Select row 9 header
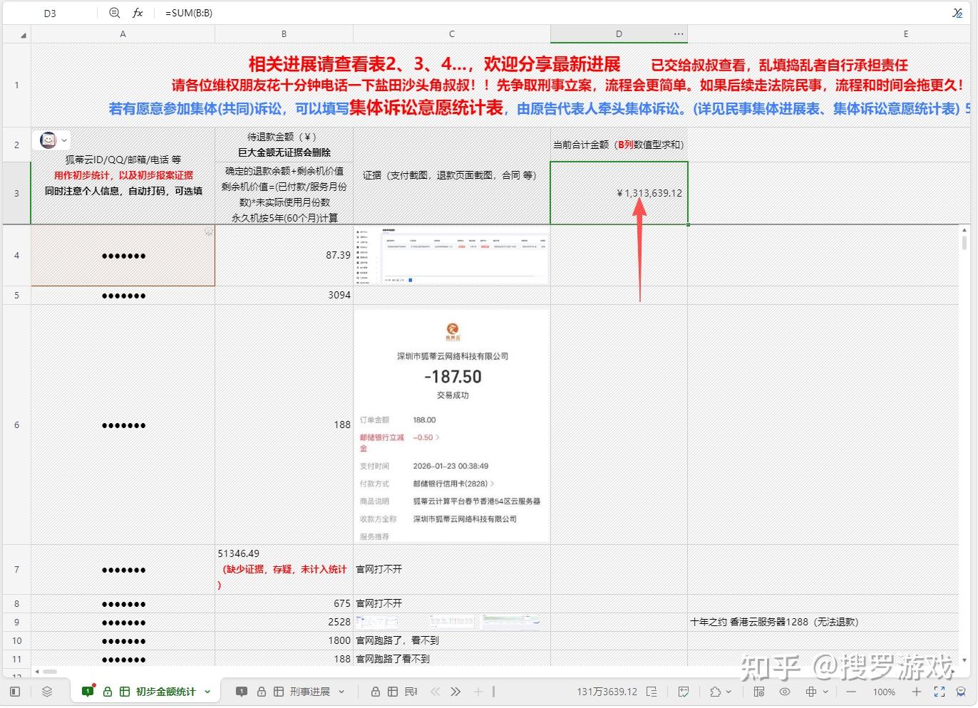978x708 pixels. 16,622
